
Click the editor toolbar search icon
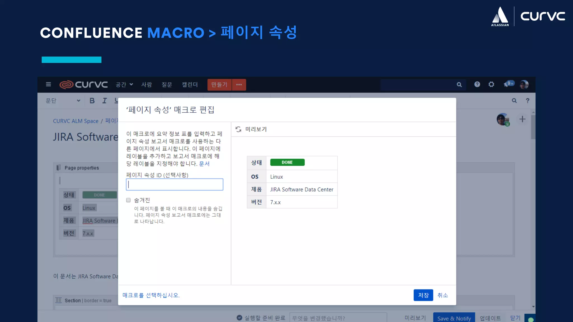click(x=514, y=101)
